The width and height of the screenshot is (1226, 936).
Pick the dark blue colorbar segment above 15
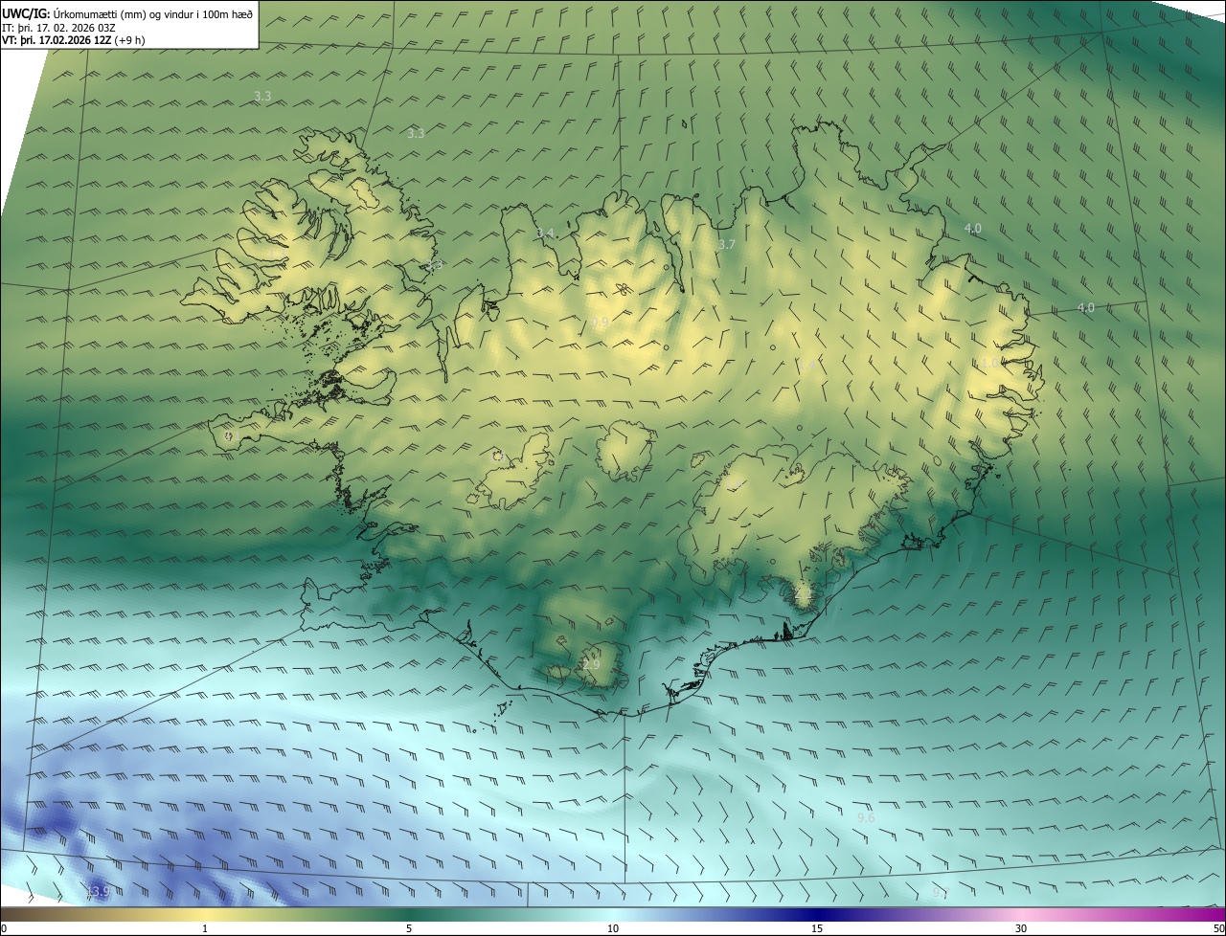click(817, 914)
